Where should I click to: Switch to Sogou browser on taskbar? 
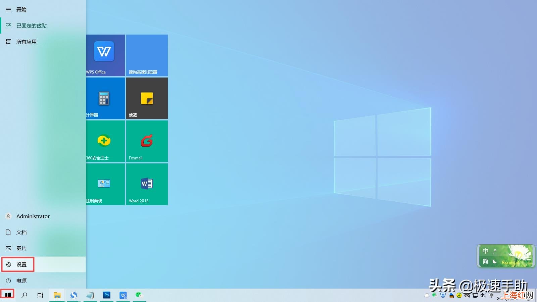(74, 295)
